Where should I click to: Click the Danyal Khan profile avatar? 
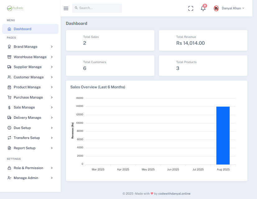tap(216, 8)
